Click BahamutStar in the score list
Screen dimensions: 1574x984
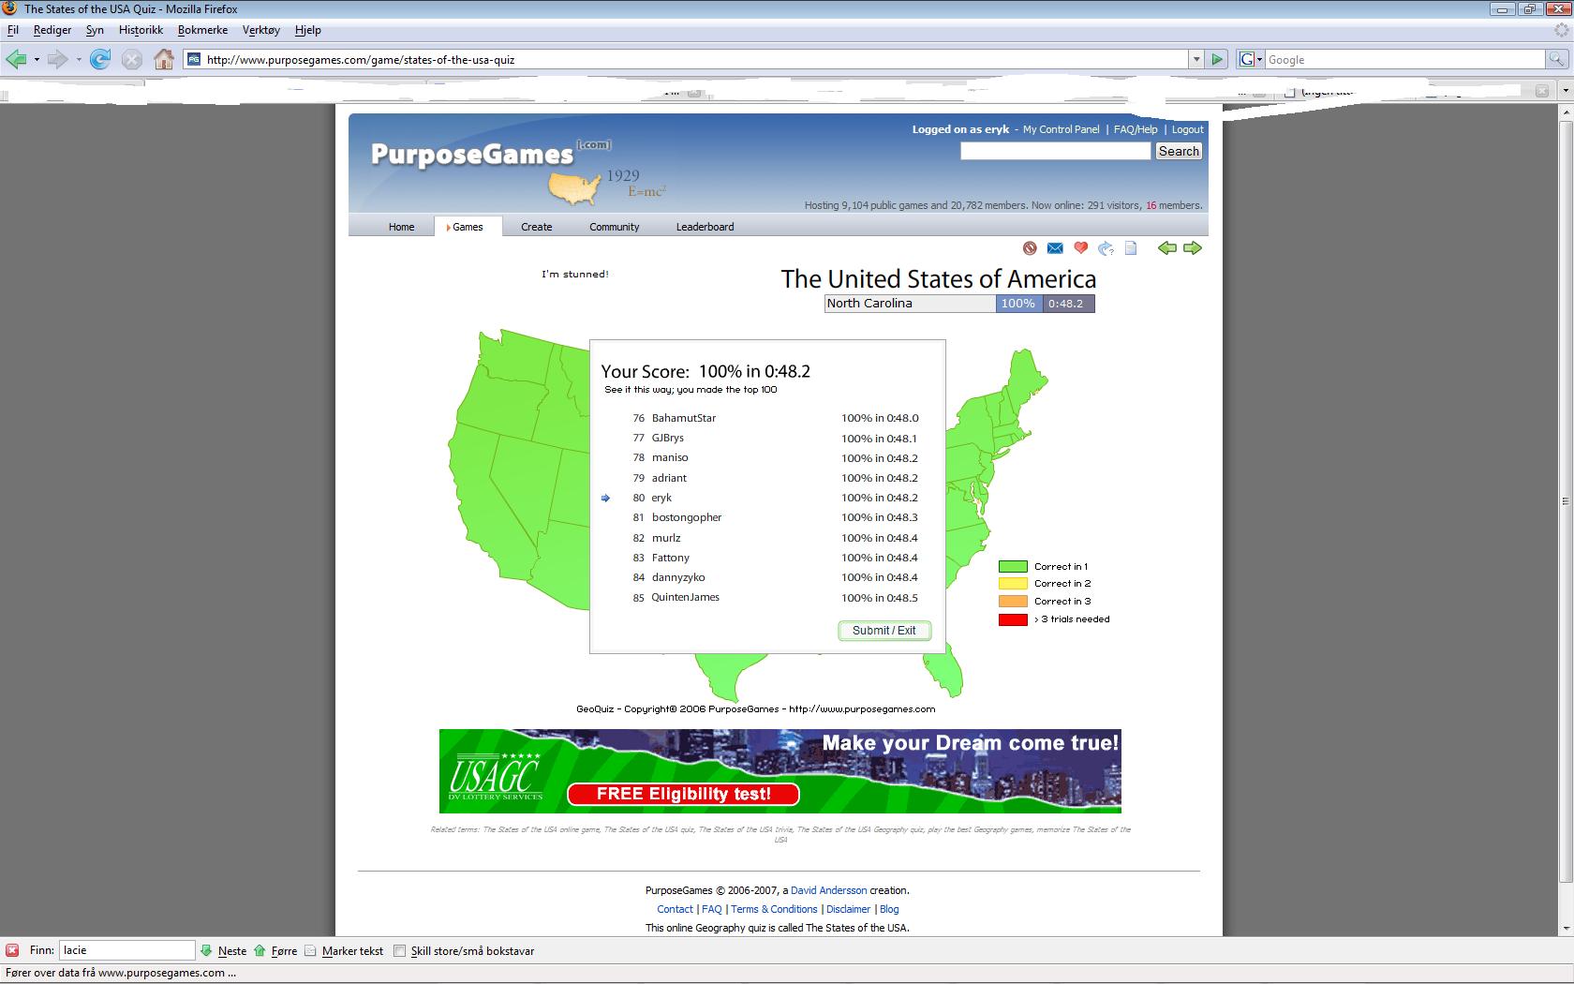click(x=684, y=418)
